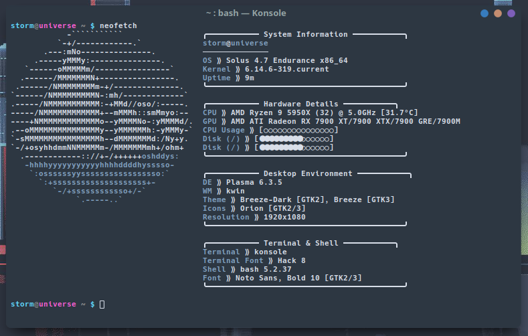
Task: Click the blue circle window button
Action: click(485, 13)
